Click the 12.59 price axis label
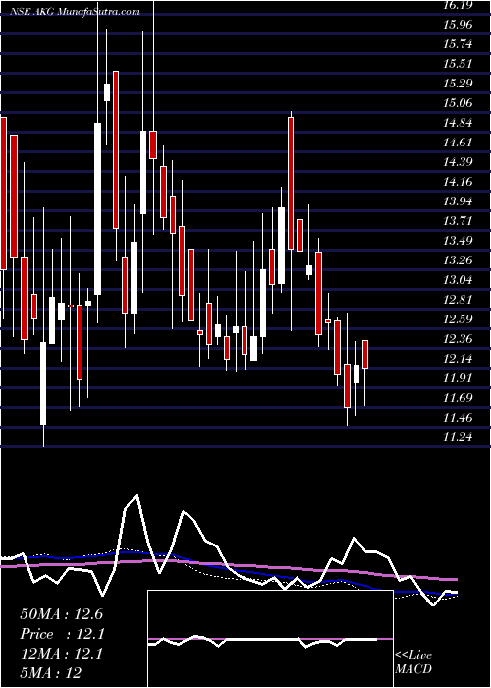The image size is (491, 688). click(458, 319)
